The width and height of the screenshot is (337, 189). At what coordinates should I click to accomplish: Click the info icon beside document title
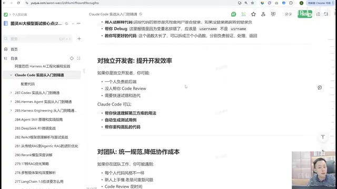click(141, 14)
